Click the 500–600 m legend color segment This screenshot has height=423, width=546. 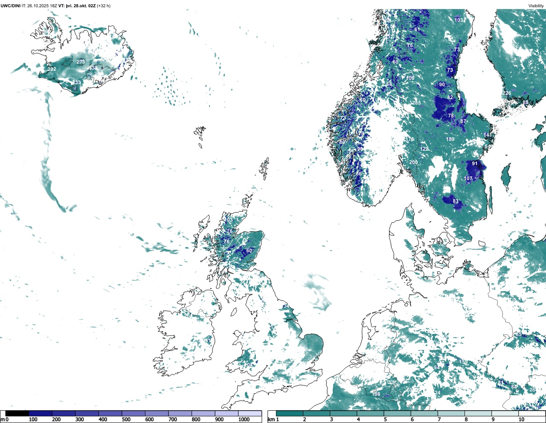(134, 413)
